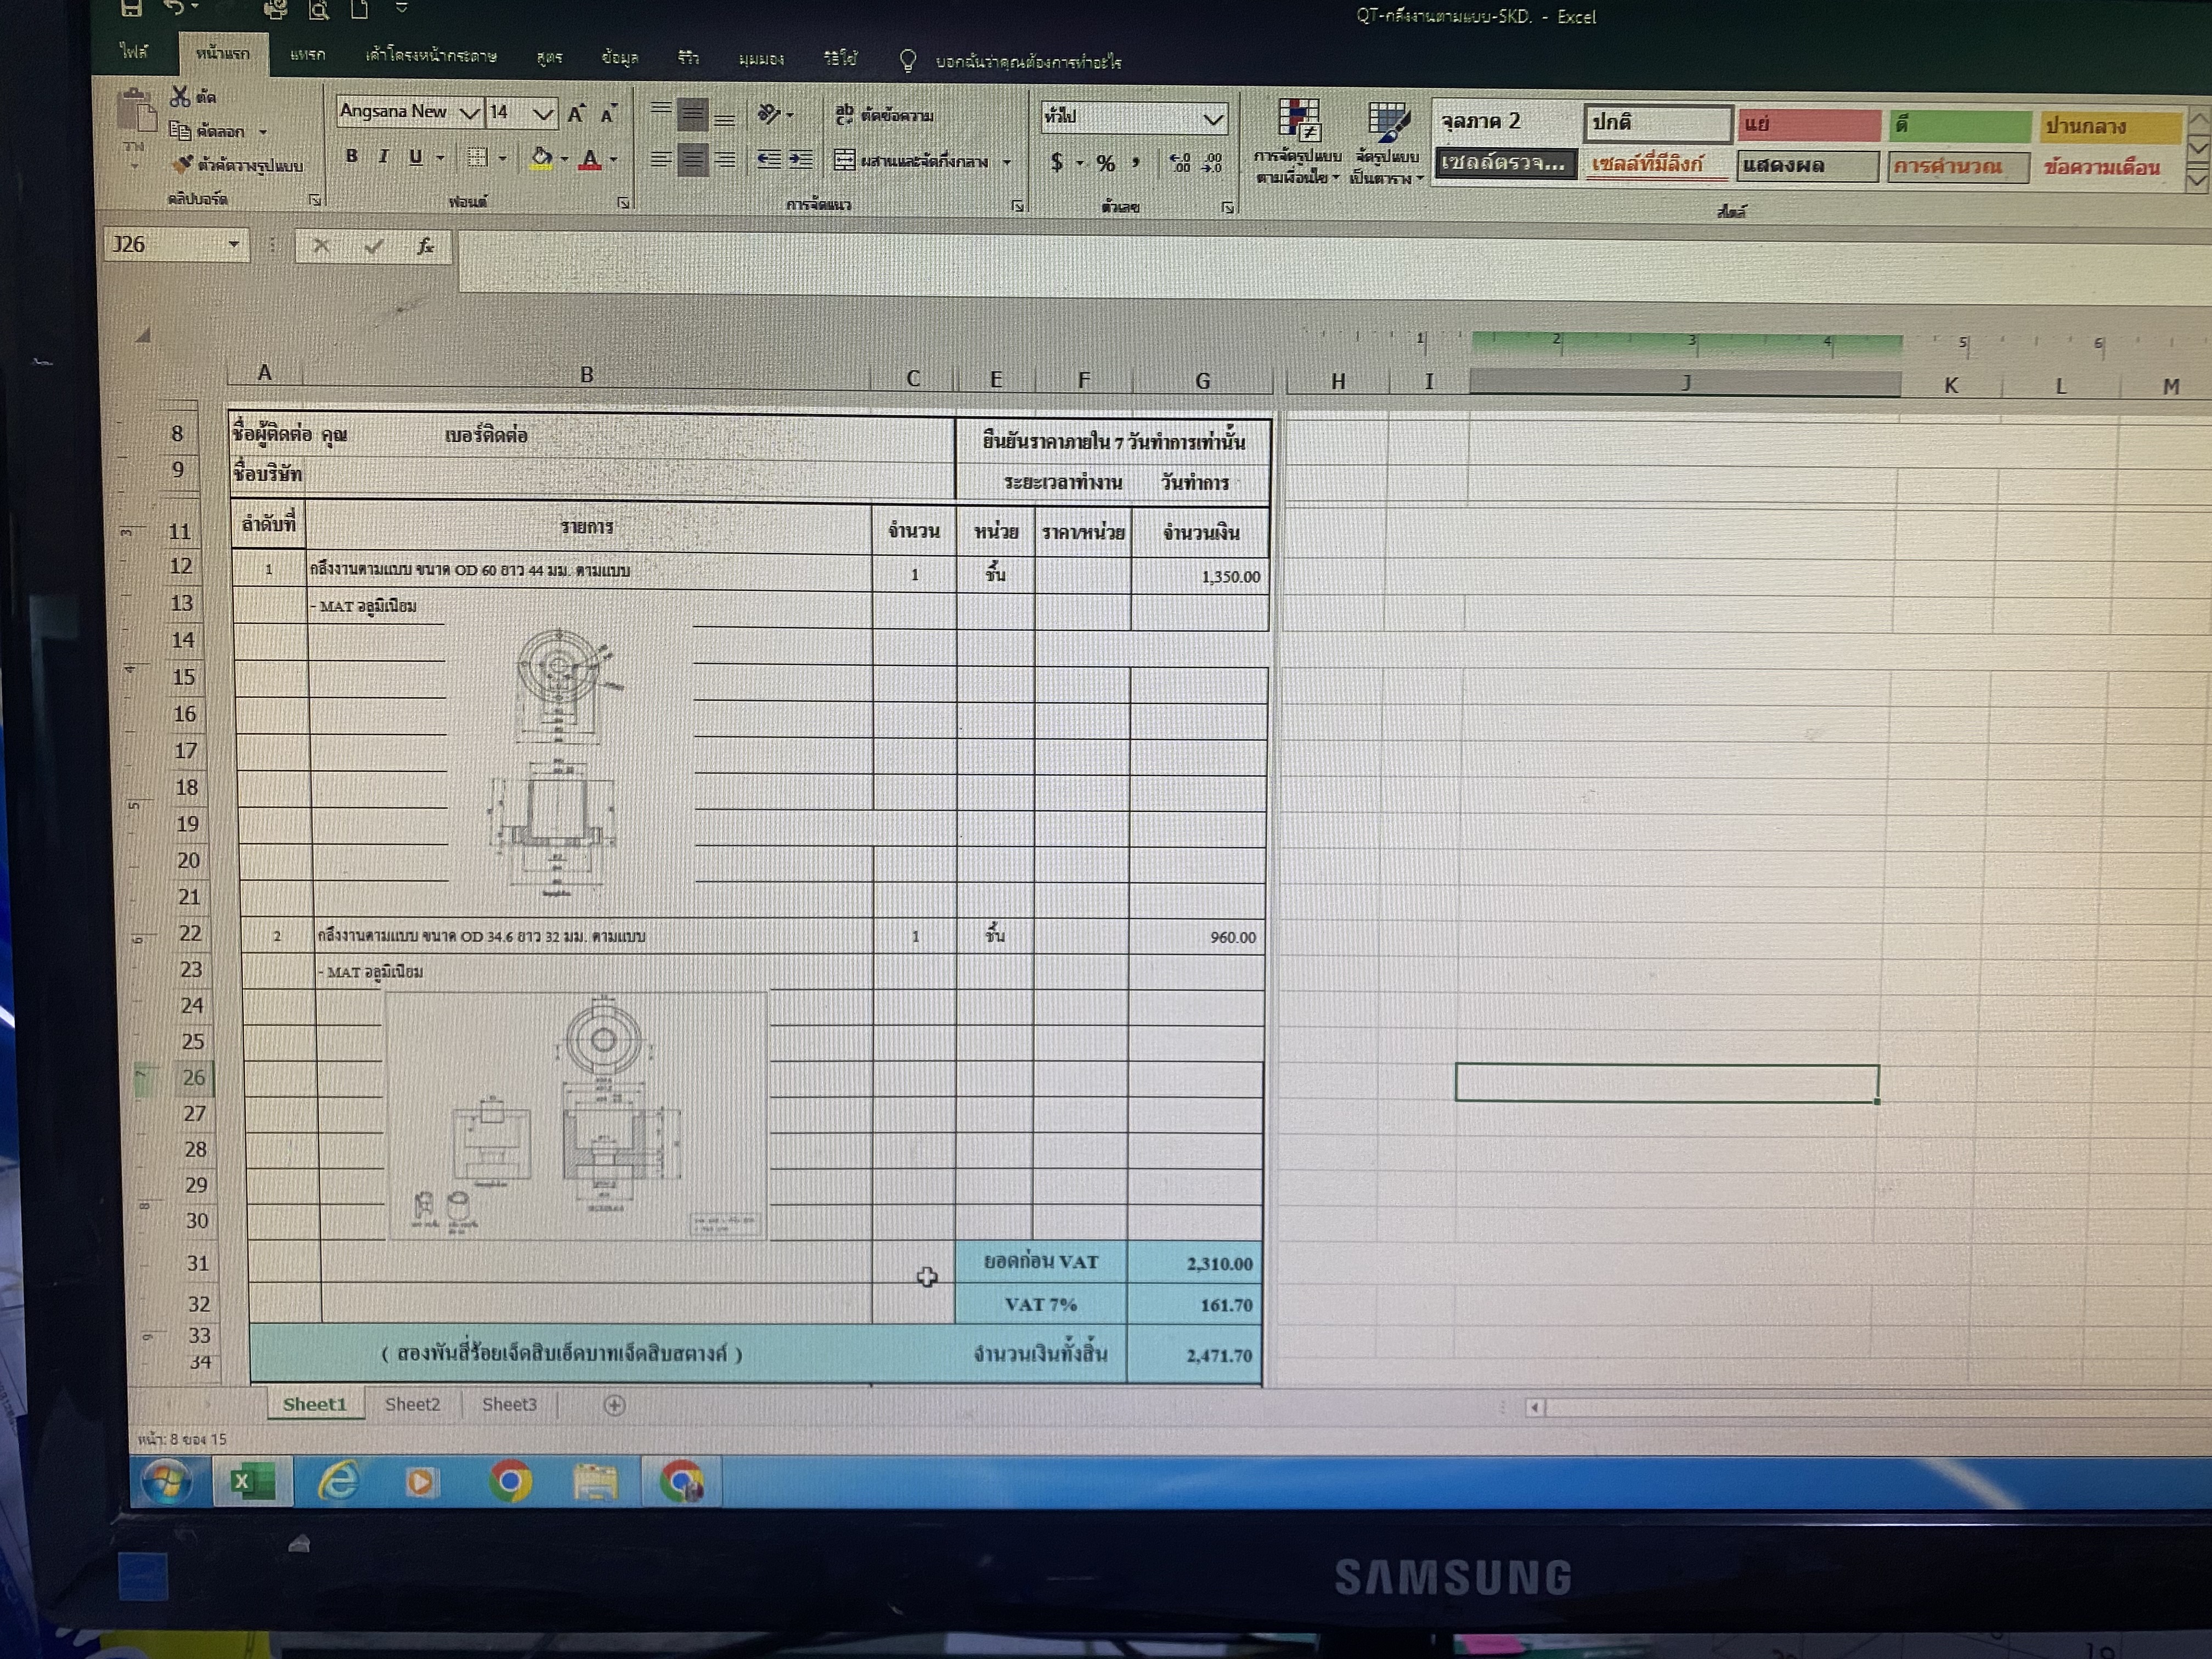
Task: Click the increase decimal icon
Action: tap(1180, 163)
